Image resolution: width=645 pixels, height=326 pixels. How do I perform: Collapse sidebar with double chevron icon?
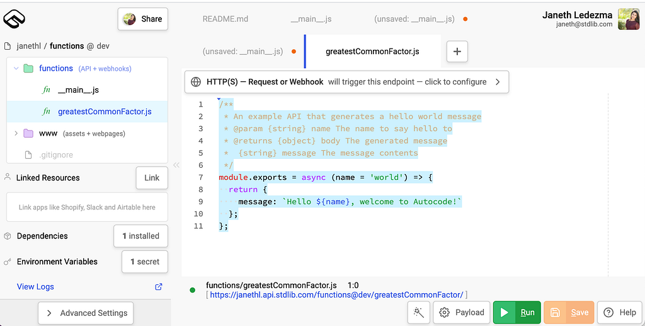[x=176, y=165]
